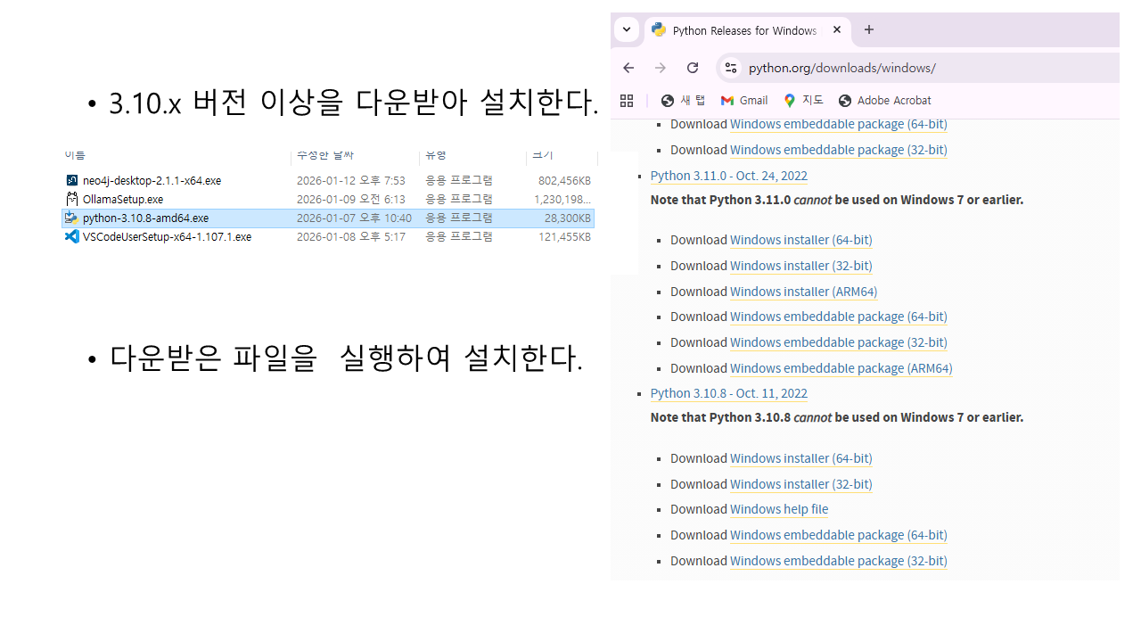This screenshot has width=1141, height=642.
Task: Open the Python 3.11.0 release link
Action: pyautogui.click(x=728, y=176)
